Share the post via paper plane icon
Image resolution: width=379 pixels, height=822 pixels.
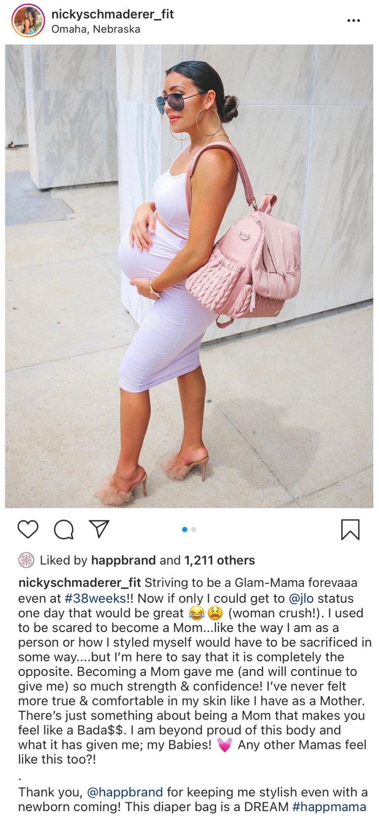click(x=99, y=529)
